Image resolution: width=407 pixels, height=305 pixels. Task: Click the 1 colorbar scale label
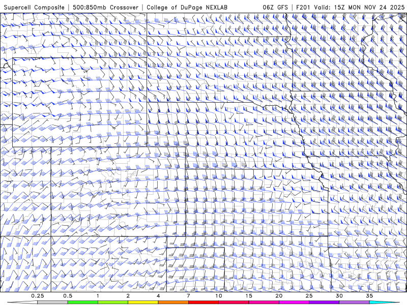click(x=98, y=296)
